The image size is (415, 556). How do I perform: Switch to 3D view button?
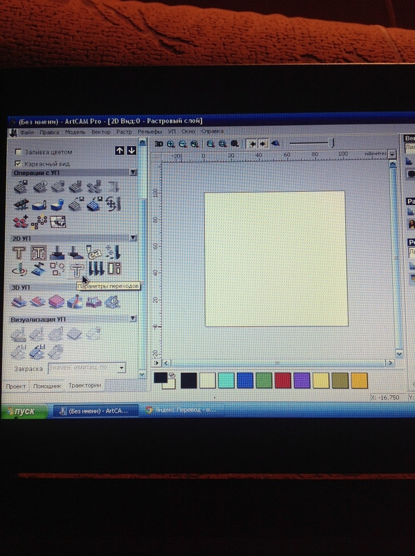point(158,144)
